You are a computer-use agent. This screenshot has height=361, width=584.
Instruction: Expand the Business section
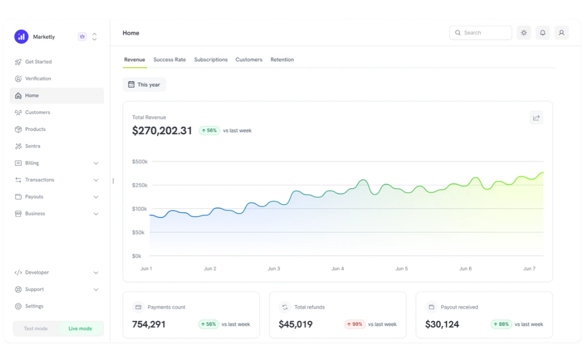34,213
